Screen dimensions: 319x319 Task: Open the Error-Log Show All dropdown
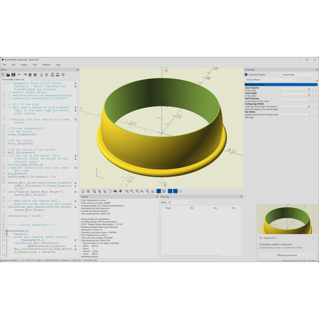click(179, 202)
